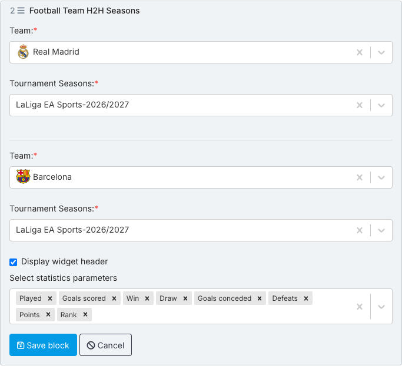Remove the Played statistic tag
402x366 pixels.
pos(50,298)
